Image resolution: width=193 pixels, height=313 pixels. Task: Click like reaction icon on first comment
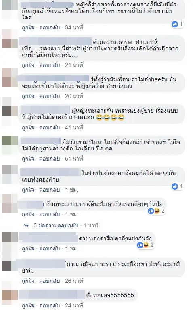[x=175, y=24]
